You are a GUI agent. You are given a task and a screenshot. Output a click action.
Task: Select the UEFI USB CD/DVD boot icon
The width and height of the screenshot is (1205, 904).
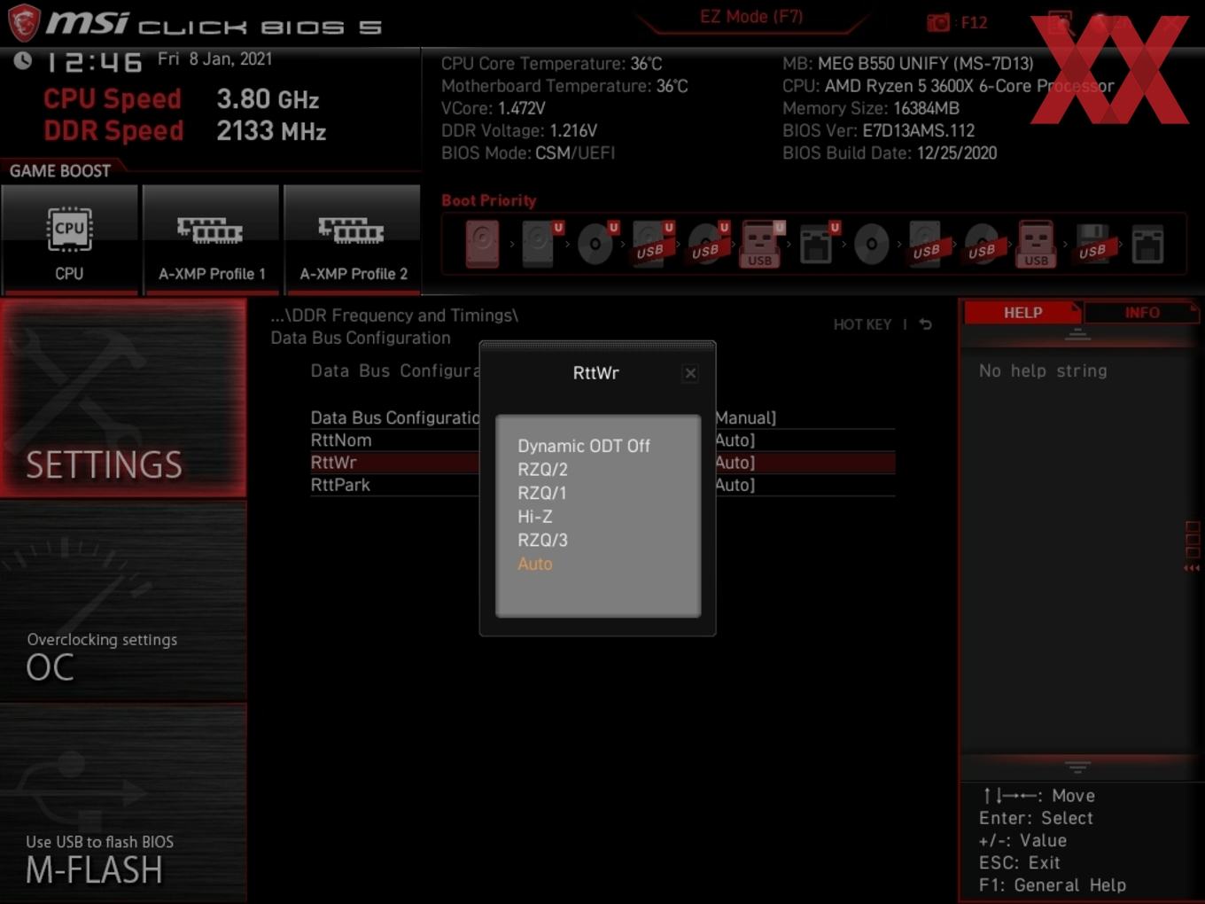(707, 244)
